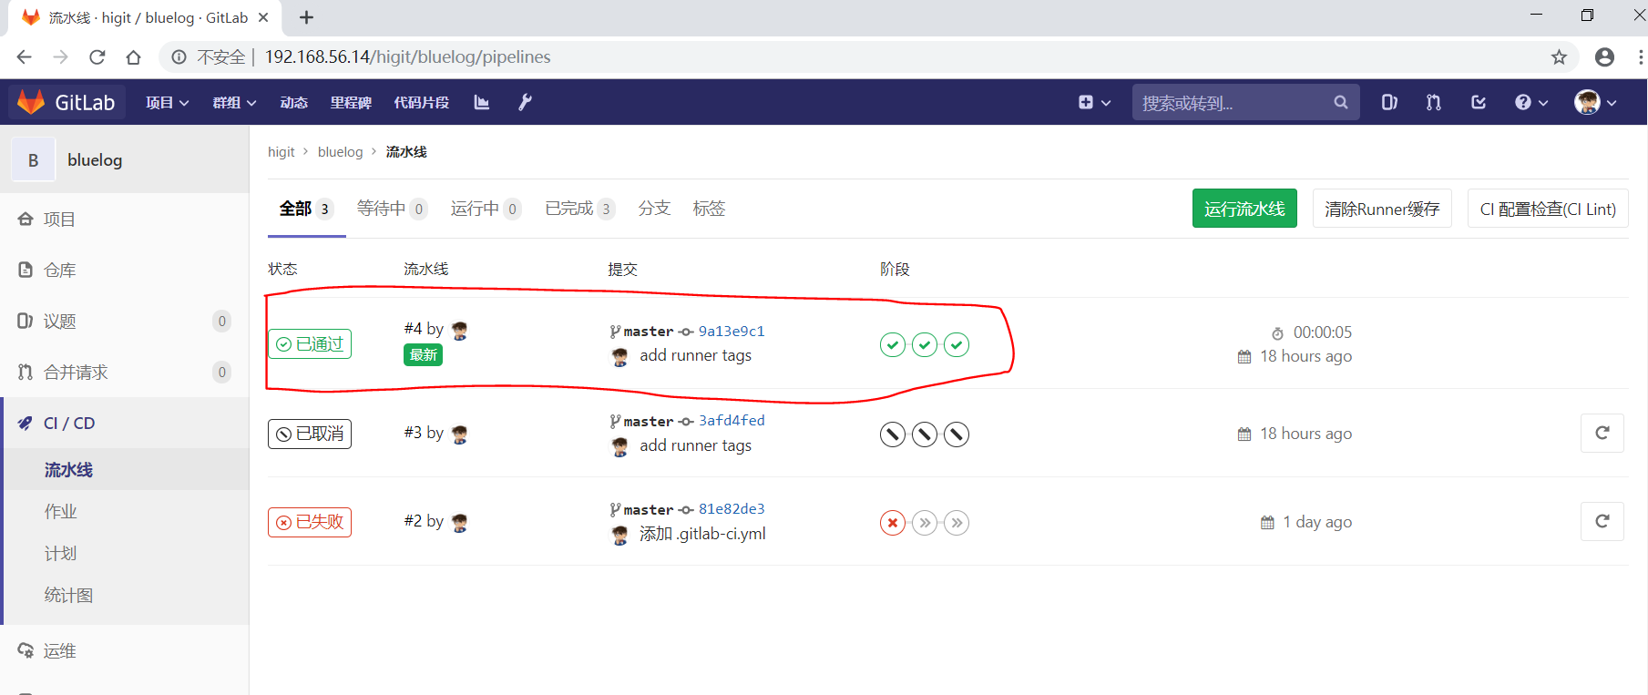Screen dimensions: 1648x695
Task: Click the author avatar of pipeline #4
Action: coord(460,330)
